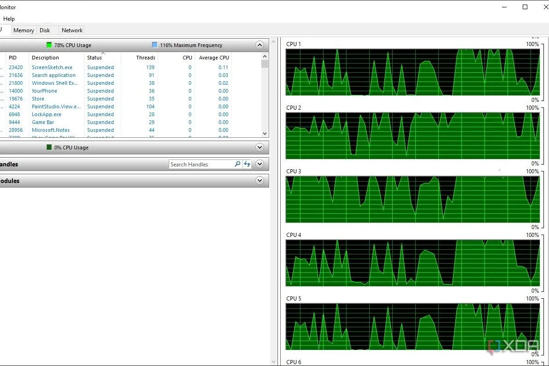
Task: Open the Disk tab
Action: [45, 30]
